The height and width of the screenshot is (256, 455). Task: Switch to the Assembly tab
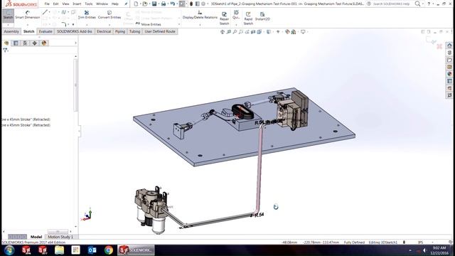pyautogui.click(x=11, y=31)
